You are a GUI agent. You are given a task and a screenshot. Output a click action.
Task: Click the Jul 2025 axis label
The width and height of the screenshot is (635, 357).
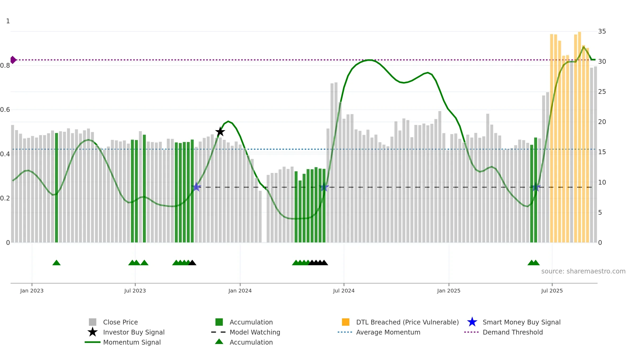coord(552,291)
